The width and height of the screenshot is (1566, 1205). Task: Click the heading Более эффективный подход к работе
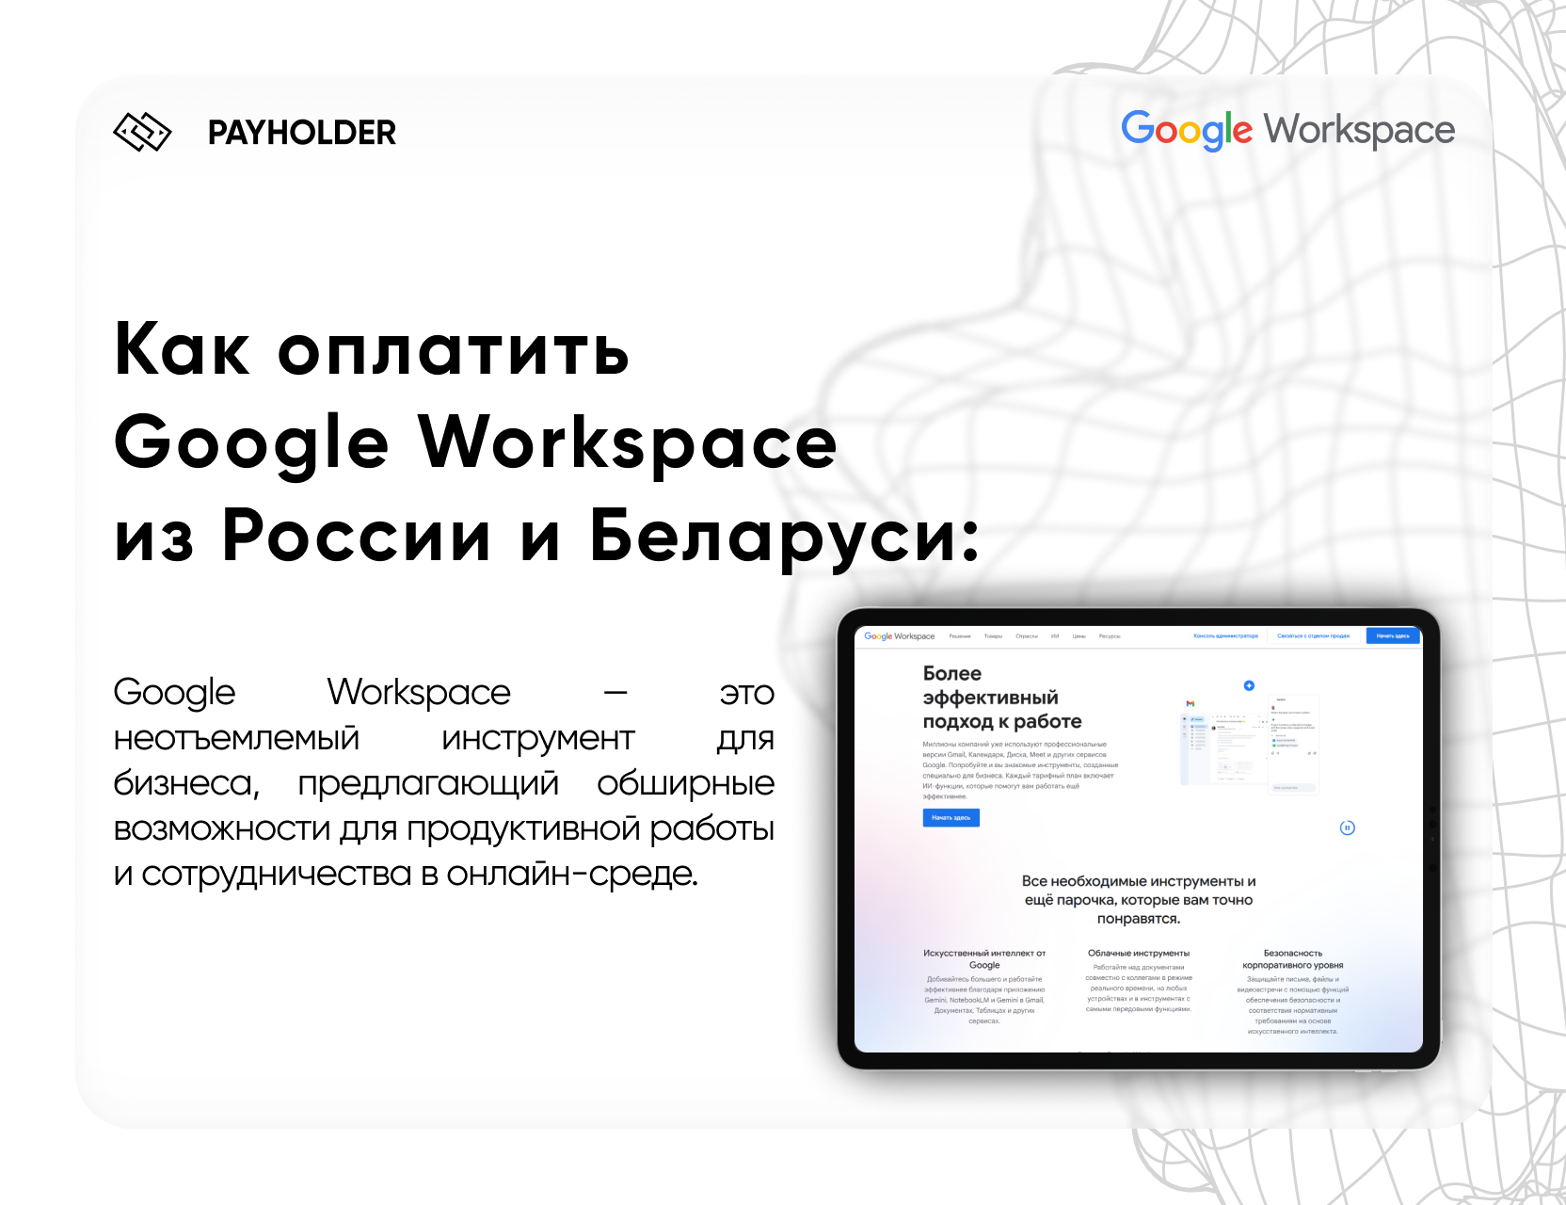click(x=1002, y=698)
